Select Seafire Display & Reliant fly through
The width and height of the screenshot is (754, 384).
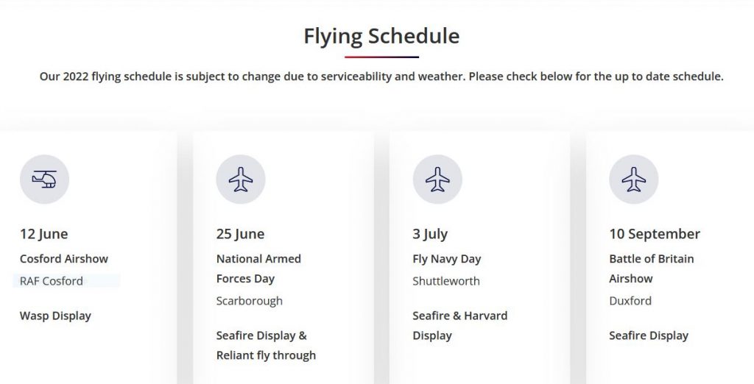coord(266,345)
